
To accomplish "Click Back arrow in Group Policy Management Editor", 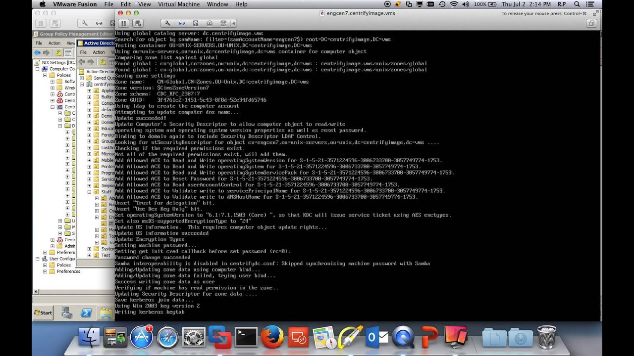I will [38, 52].
